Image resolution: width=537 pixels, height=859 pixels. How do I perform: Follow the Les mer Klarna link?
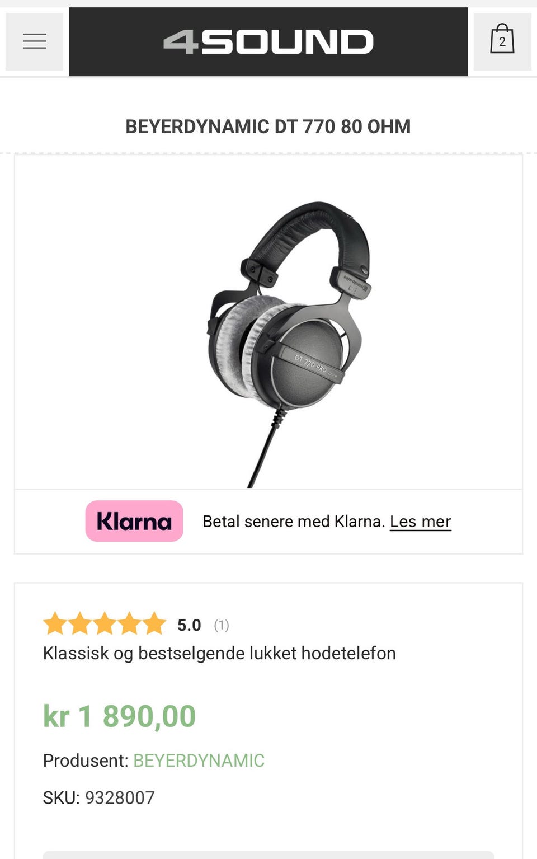[421, 522]
